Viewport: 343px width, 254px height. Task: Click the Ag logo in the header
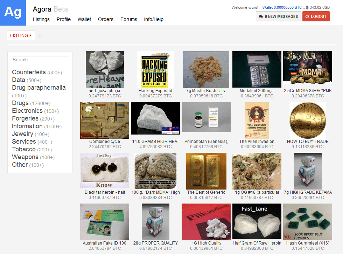pos(13,13)
